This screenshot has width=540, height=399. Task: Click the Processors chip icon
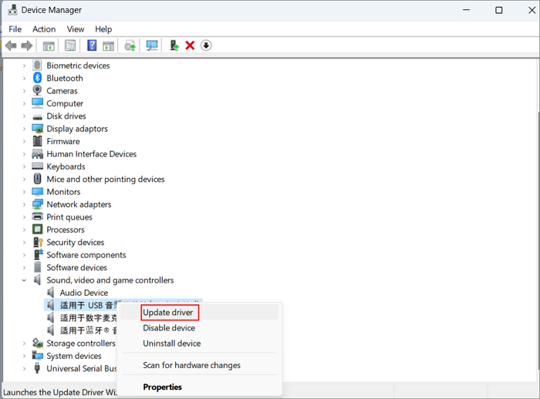tap(37, 230)
